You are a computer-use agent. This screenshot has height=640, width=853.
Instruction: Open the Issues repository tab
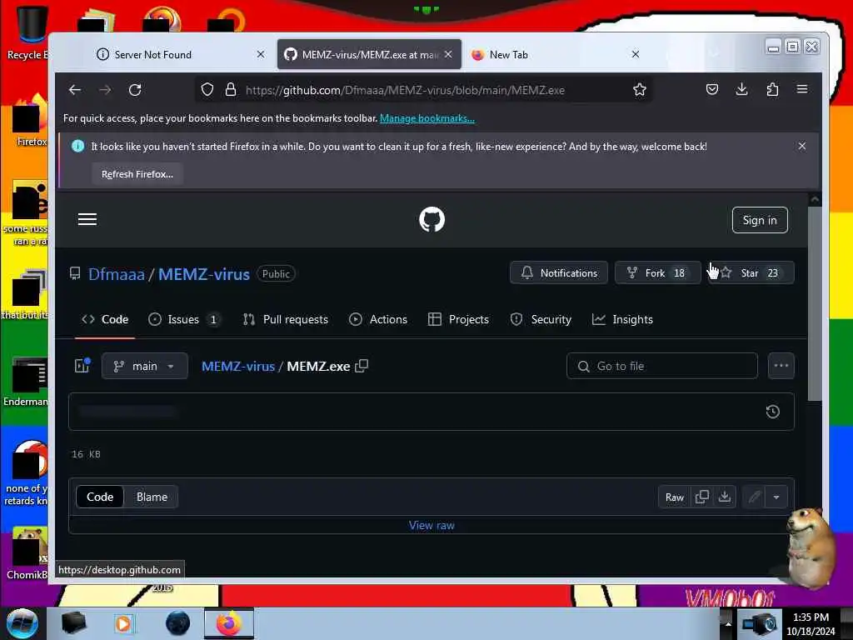[x=185, y=319]
